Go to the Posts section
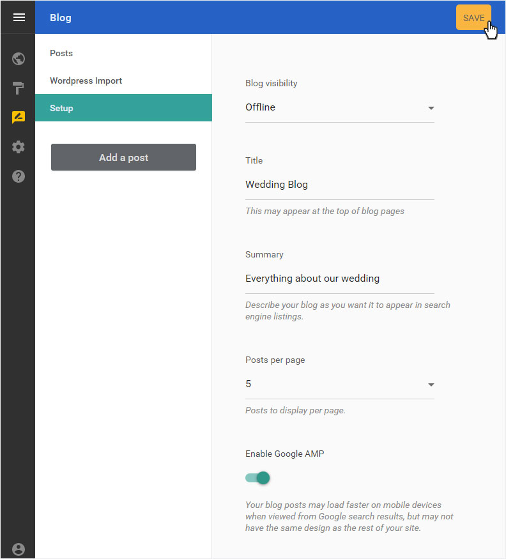The width and height of the screenshot is (506, 559). coord(61,53)
